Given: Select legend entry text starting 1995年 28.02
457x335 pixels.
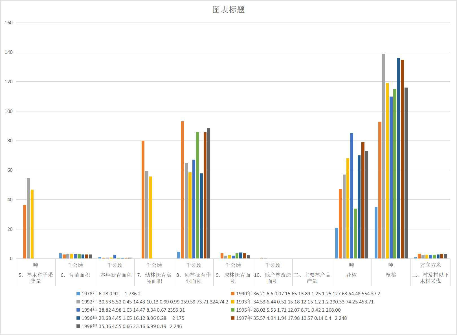Looking at the screenshot, I should pyautogui.click(x=288, y=310).
